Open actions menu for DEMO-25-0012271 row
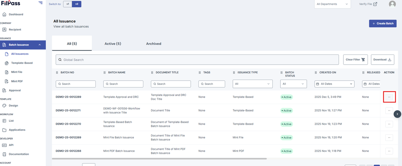This screenshot has height=166, width=402. [x=389, y=110]
